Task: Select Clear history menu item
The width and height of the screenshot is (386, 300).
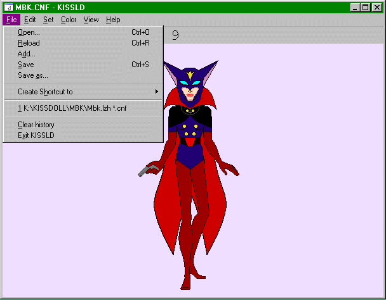Action: click(36, 125)
